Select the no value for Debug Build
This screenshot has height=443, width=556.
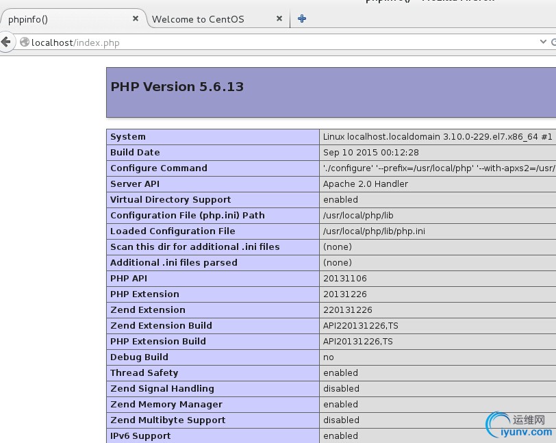pyautogui.click(x=329, y=357)
